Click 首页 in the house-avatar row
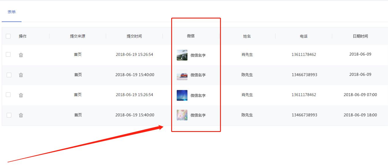This screenshot has height=167, width=388. (78, 54)
